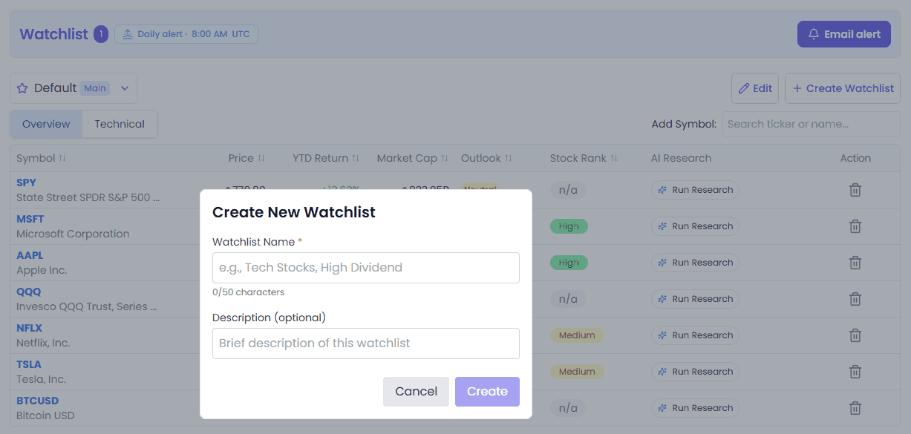Screen dimensions: 911x434
Task: Sort by Symbol column arrows
Action: coord(62,158)
